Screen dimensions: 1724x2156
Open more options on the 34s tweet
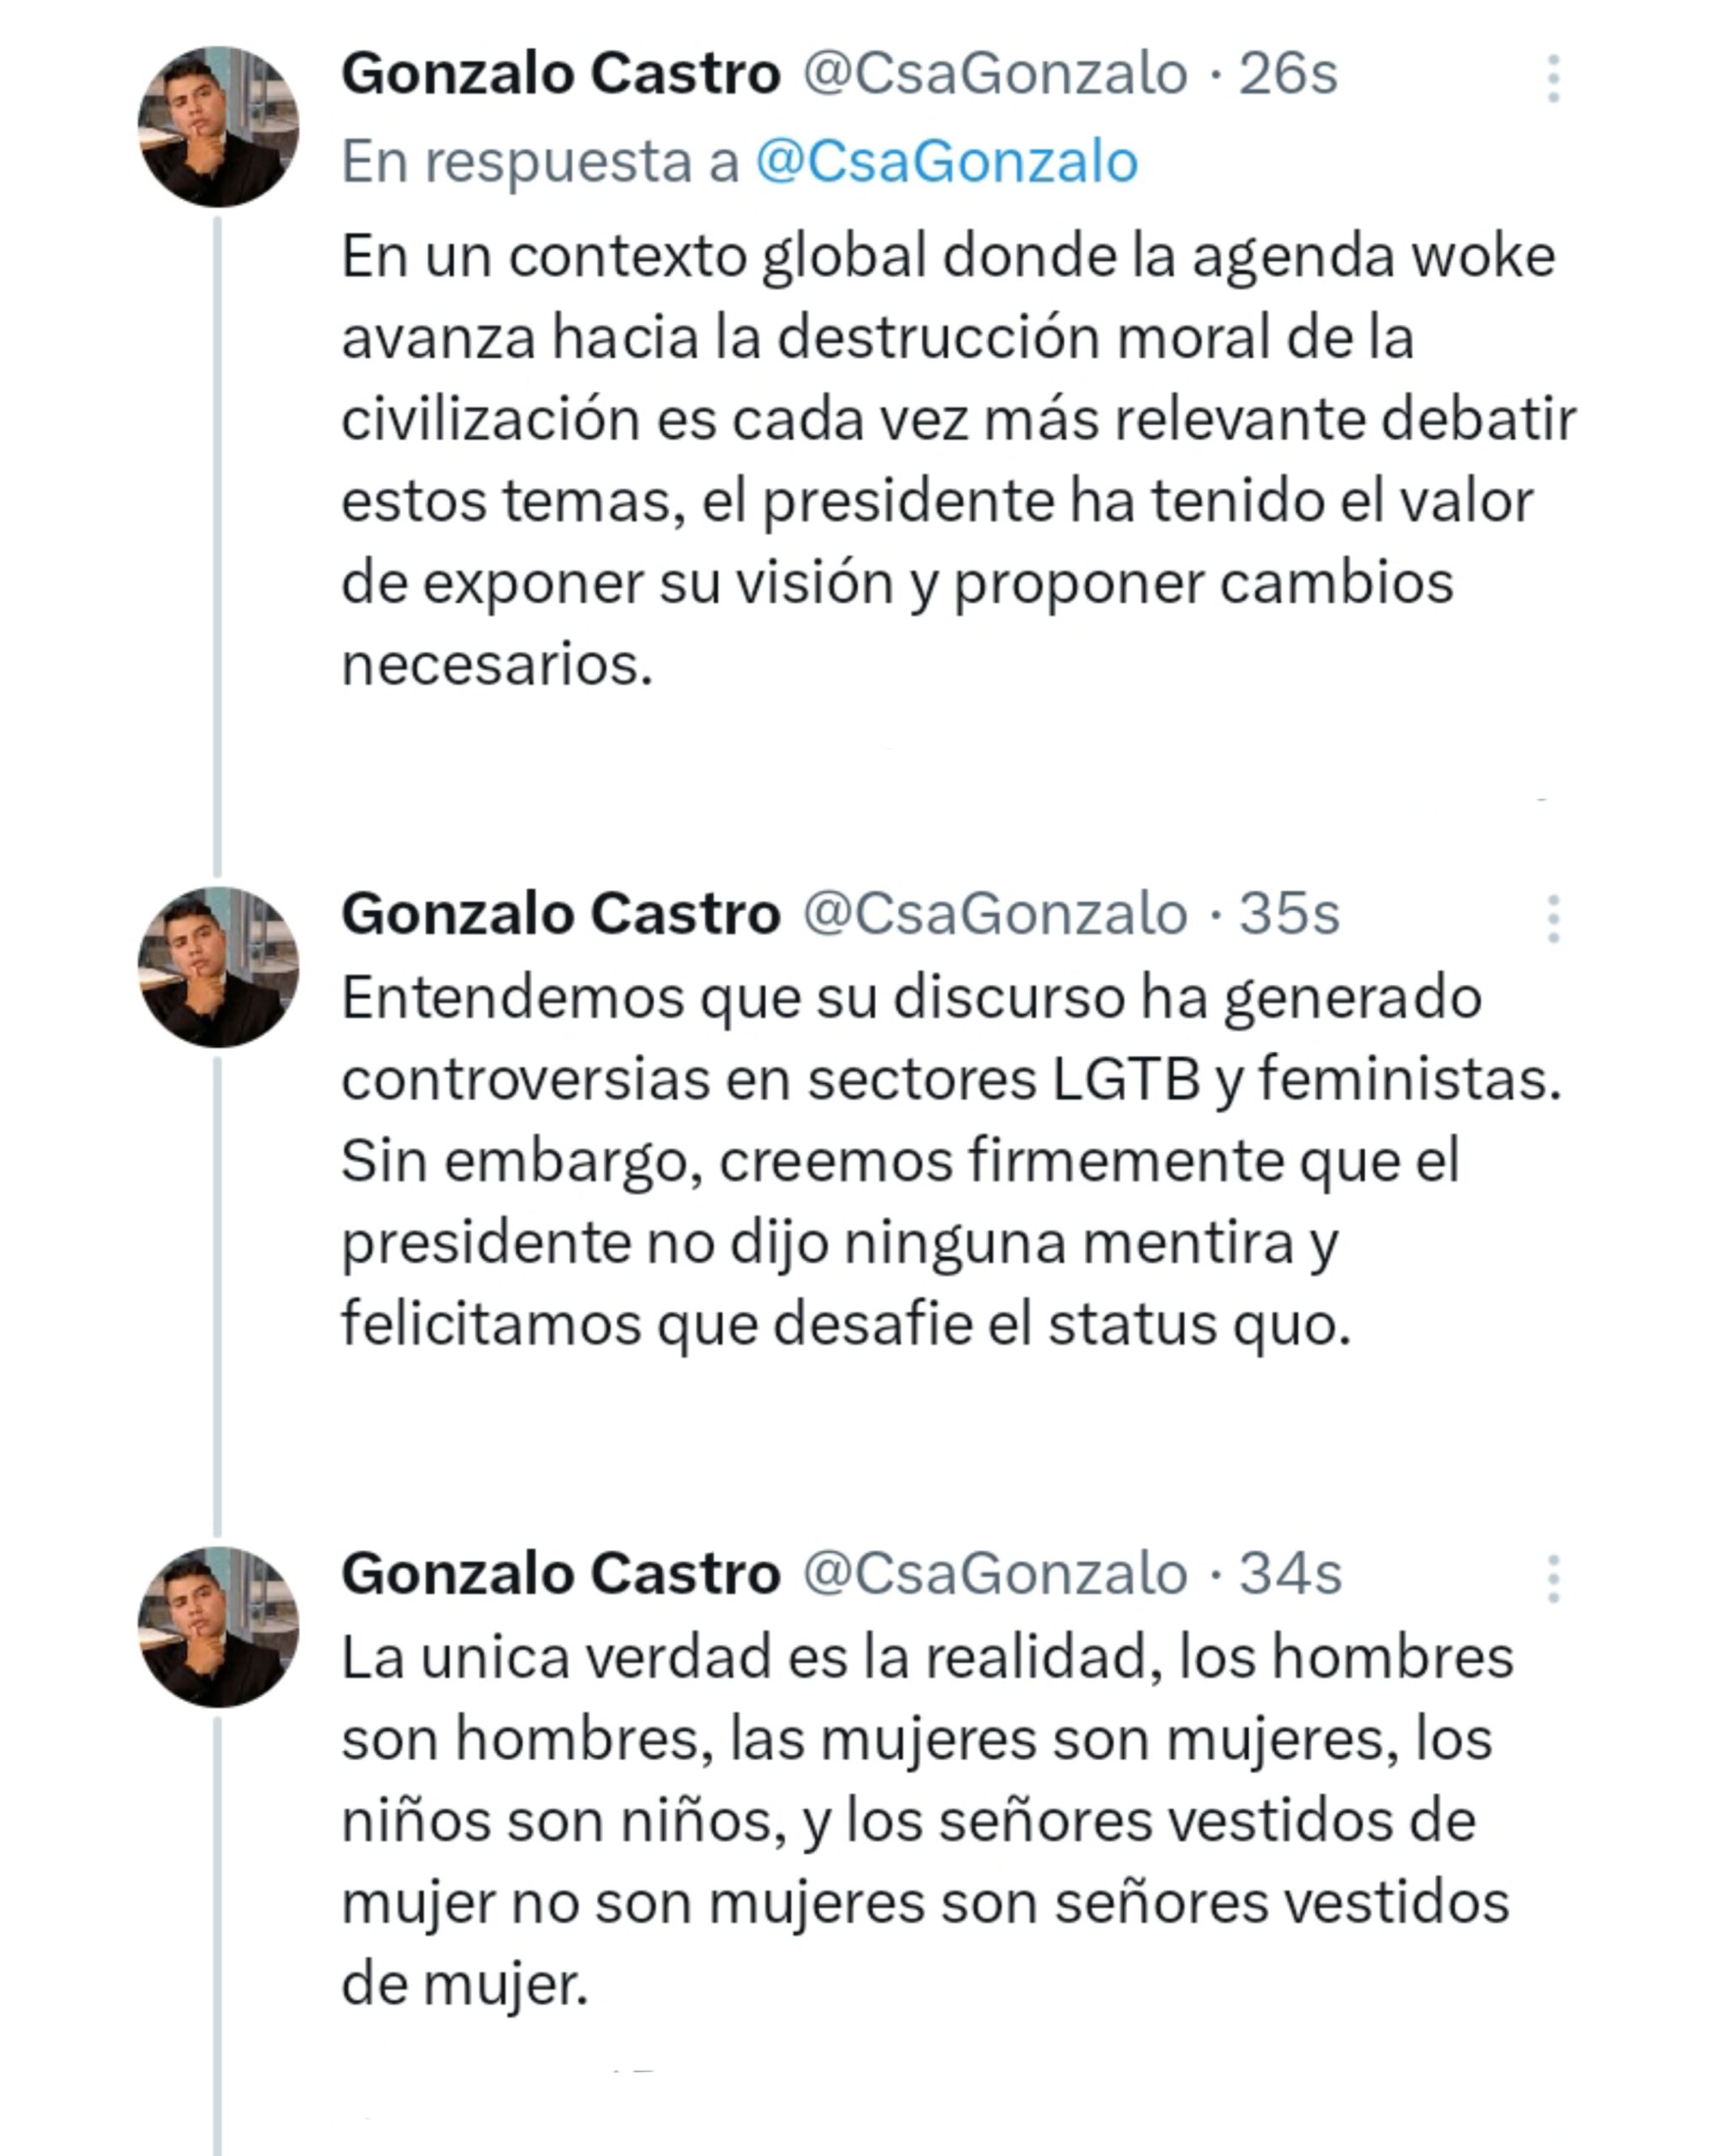(x=1552, y=1579)
